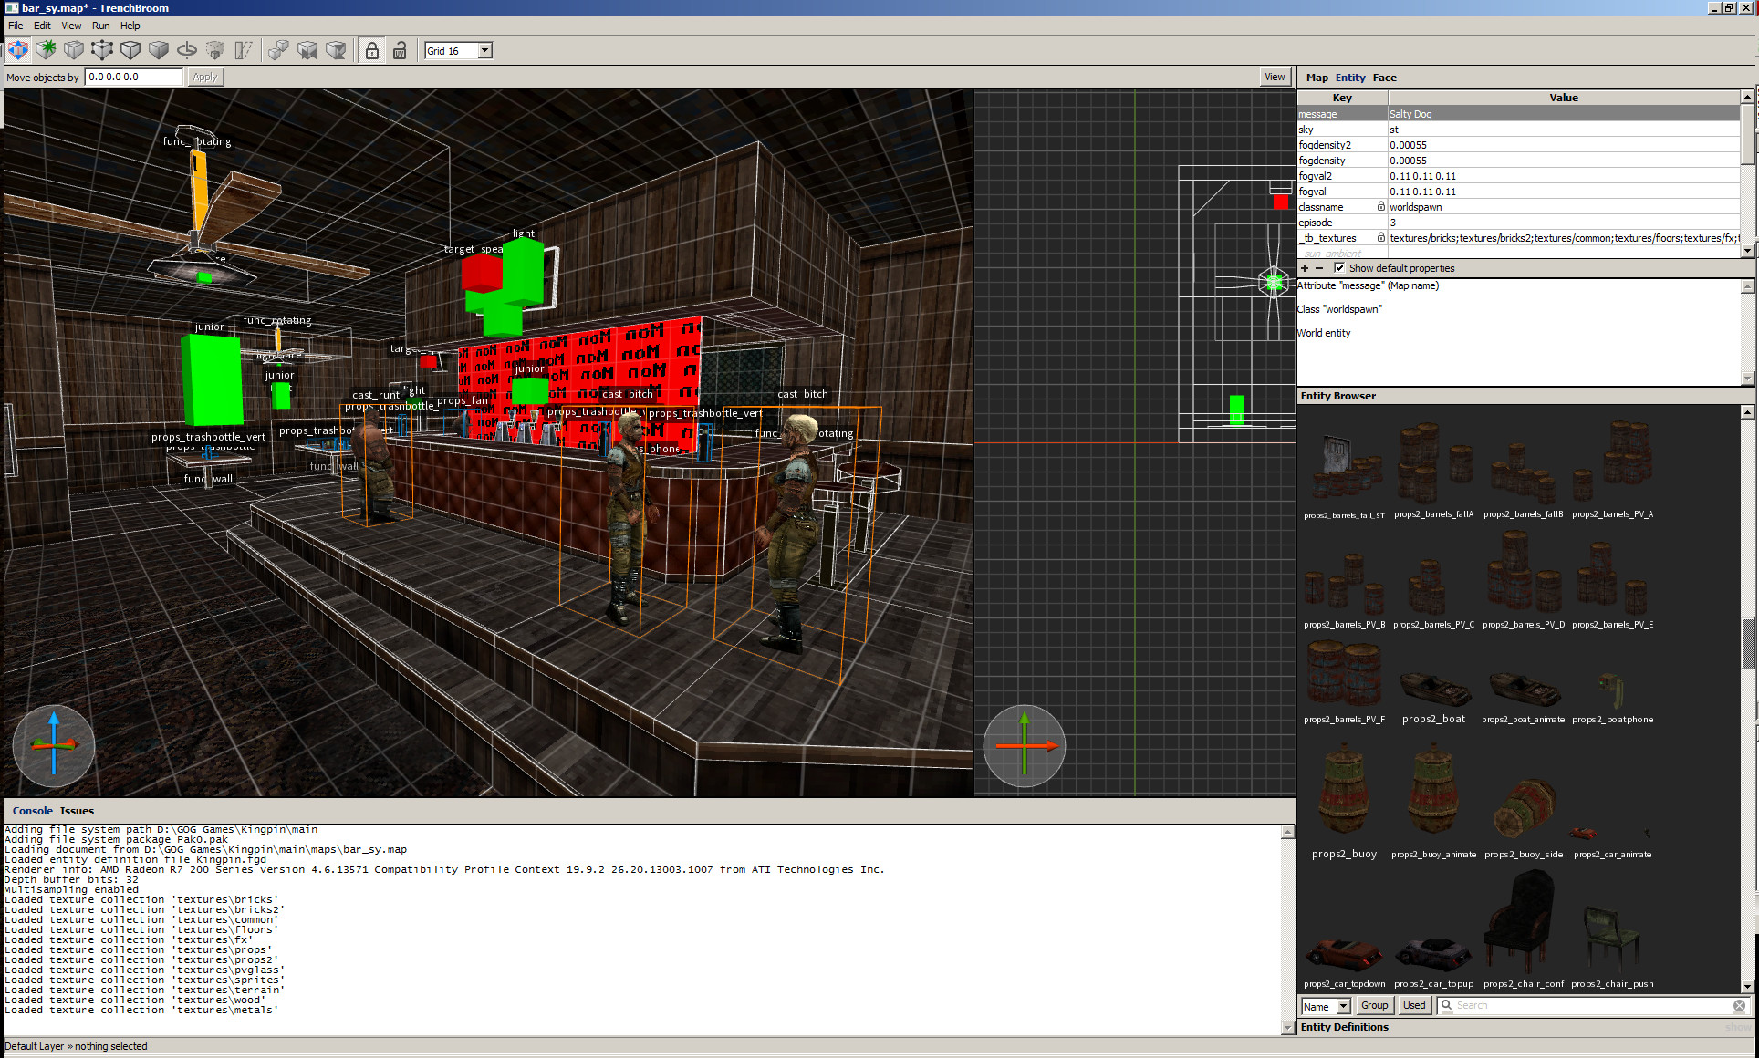The image size is (1759, 1058).
Task: Click the Duplicate objects toolbar icon
Action: pyautogui.click(x=279, y=50)
